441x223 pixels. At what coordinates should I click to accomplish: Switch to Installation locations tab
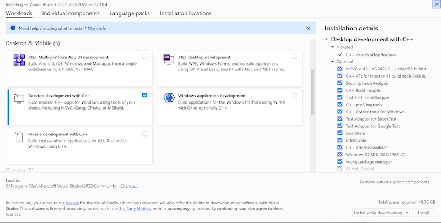[x=186, y=13]
